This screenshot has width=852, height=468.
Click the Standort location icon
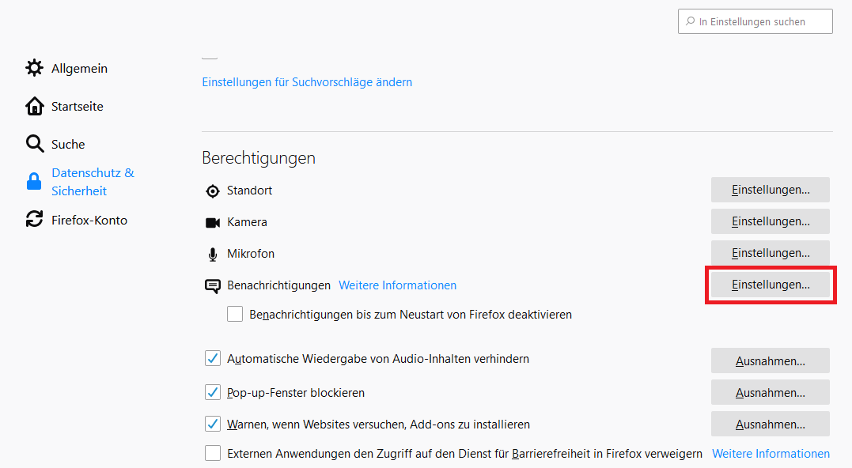click(212, 191)
